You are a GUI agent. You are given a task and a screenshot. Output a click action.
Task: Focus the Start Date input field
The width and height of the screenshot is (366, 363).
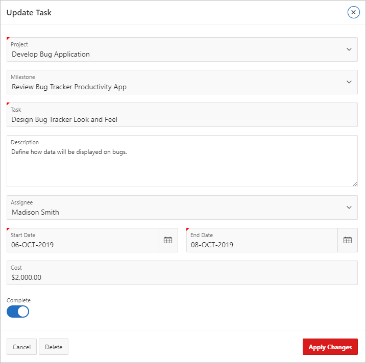coord(82,240)
